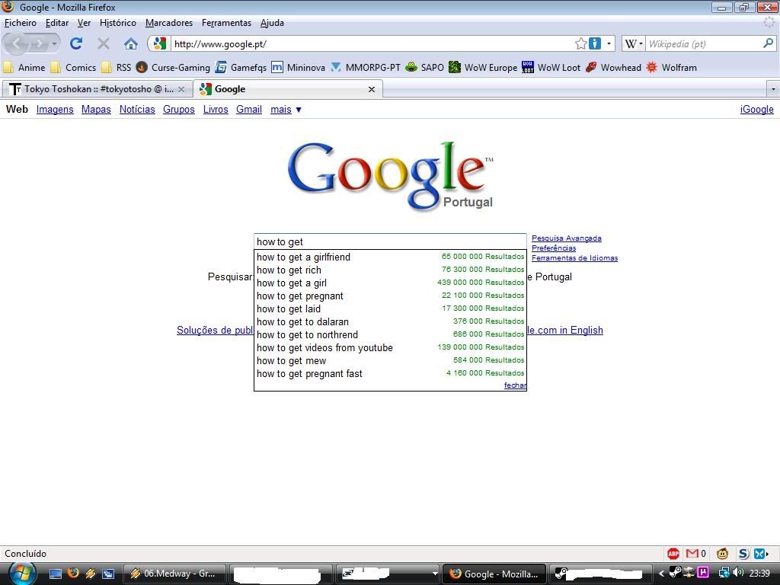Viewport: 780px width, 585px height.
Task: Open the list all tabs dropdown
Action: pos(773,89)
